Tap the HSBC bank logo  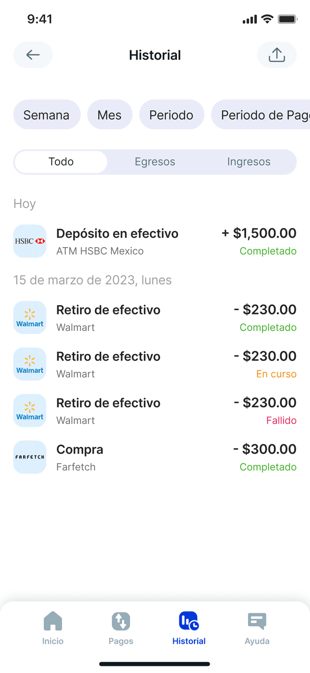coord(30,241)
